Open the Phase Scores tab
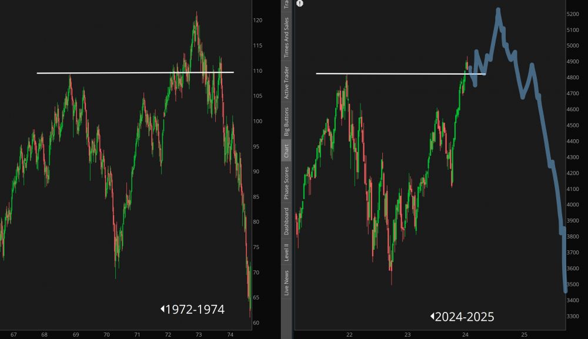Screen dimensions: 588x339 [x=286, y=182]
